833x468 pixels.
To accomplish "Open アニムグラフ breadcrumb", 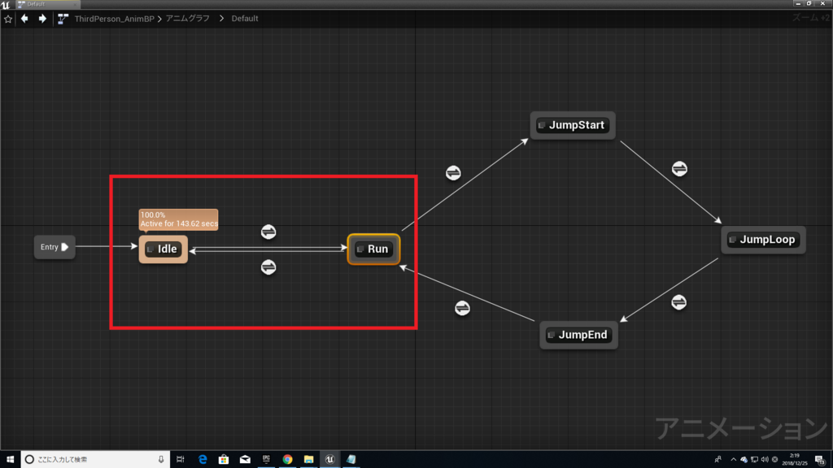I will 188,19.
